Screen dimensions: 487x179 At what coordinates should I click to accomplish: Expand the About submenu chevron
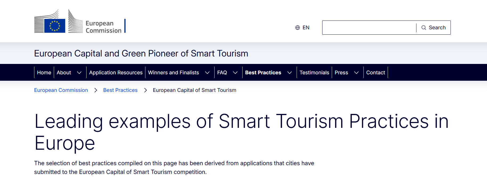(79, 72)
